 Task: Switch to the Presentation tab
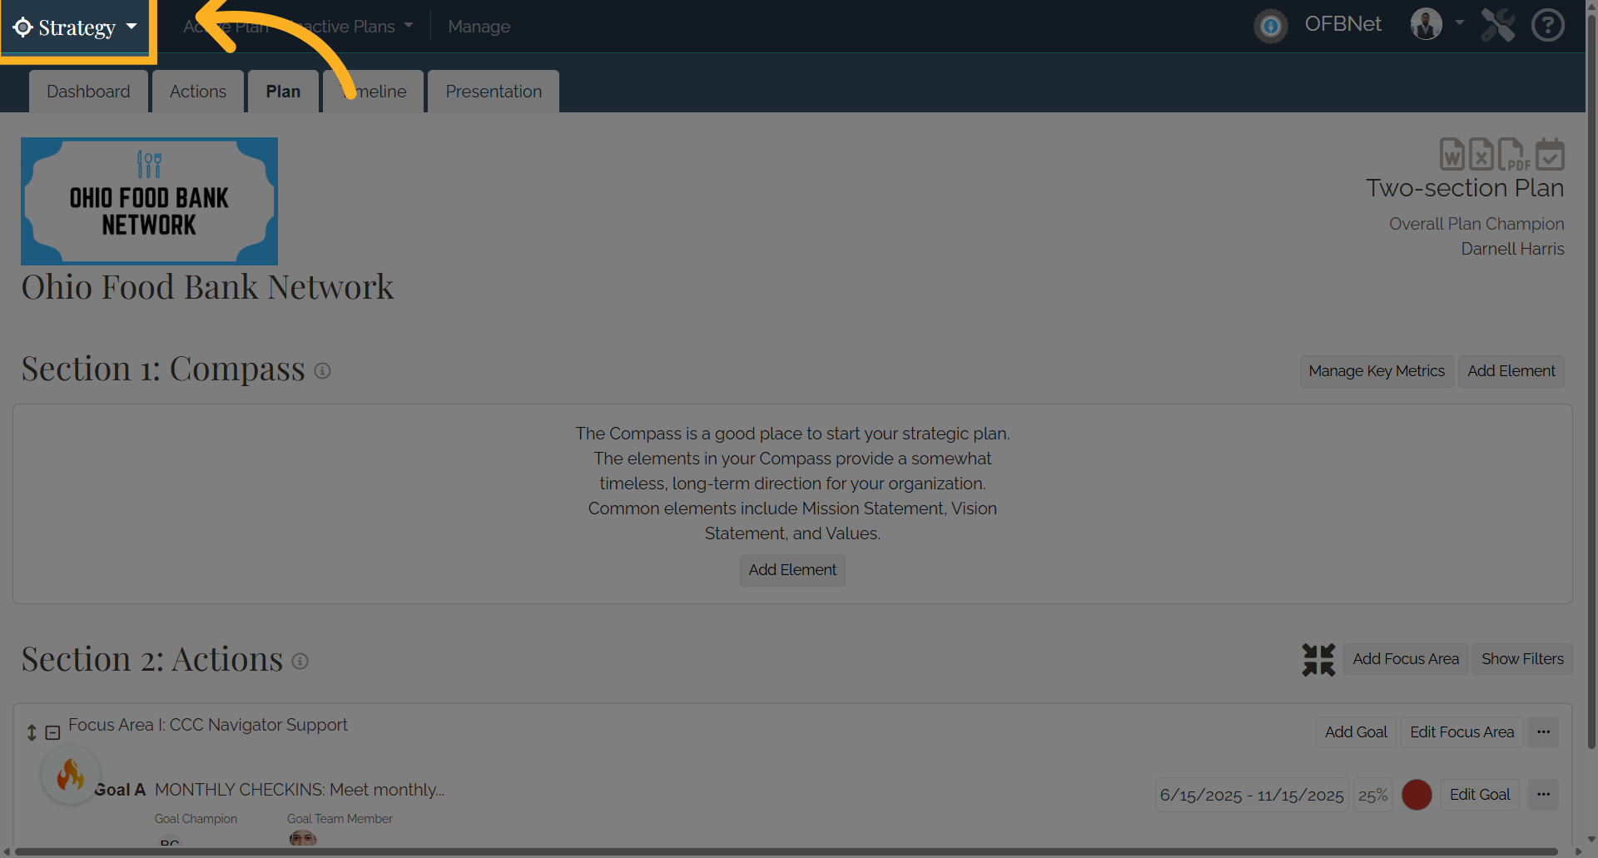[x=494, y=92]
